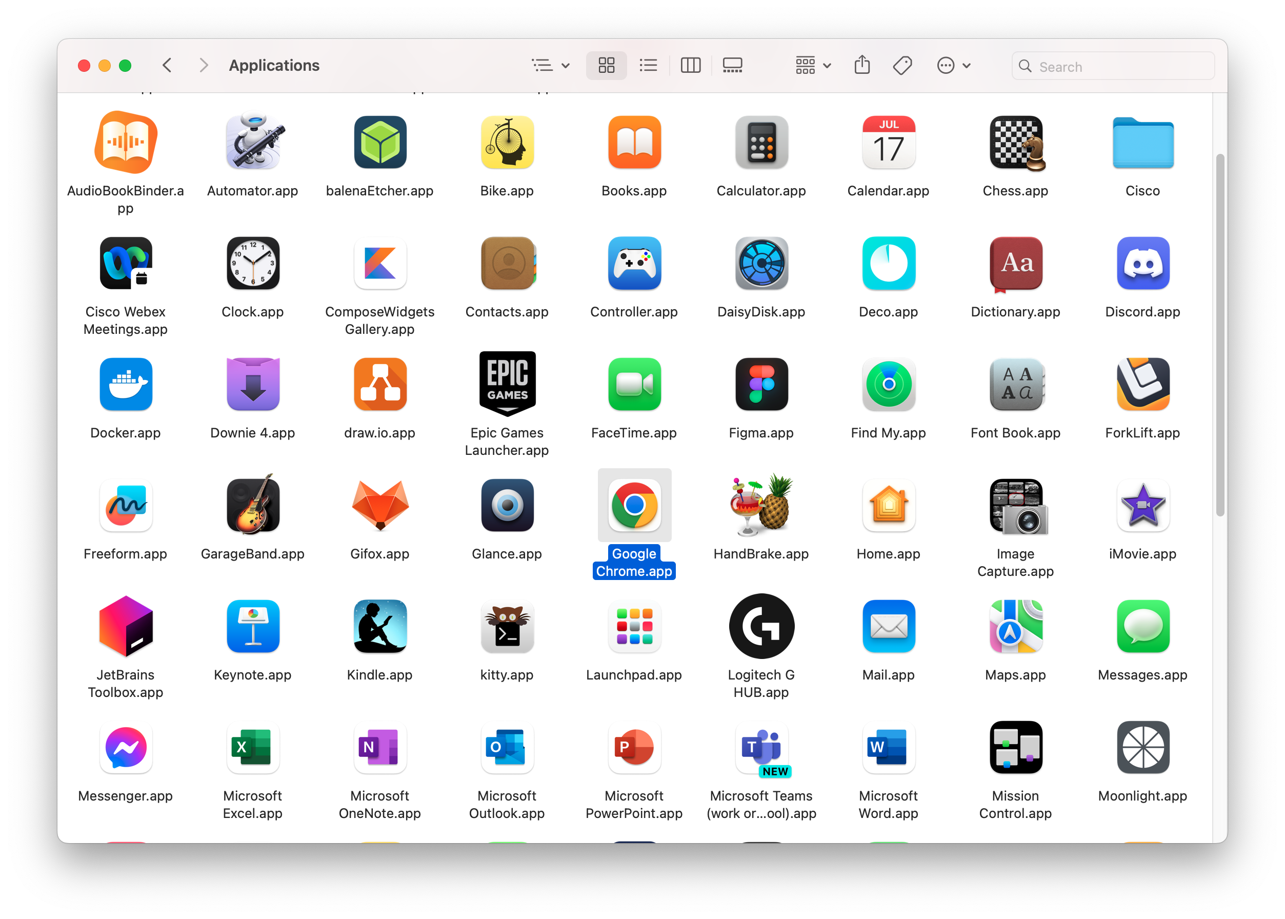Switch to list view layout
This screenshot has height=919, width=1285.
tap(649, 65)
